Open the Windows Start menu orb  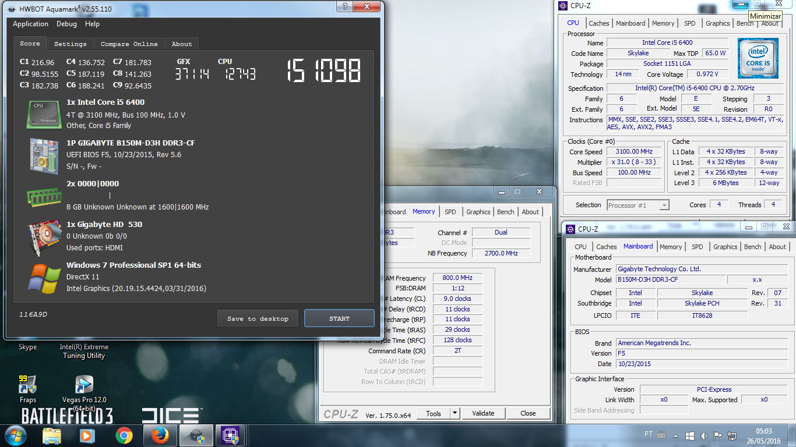click(16, 435)
